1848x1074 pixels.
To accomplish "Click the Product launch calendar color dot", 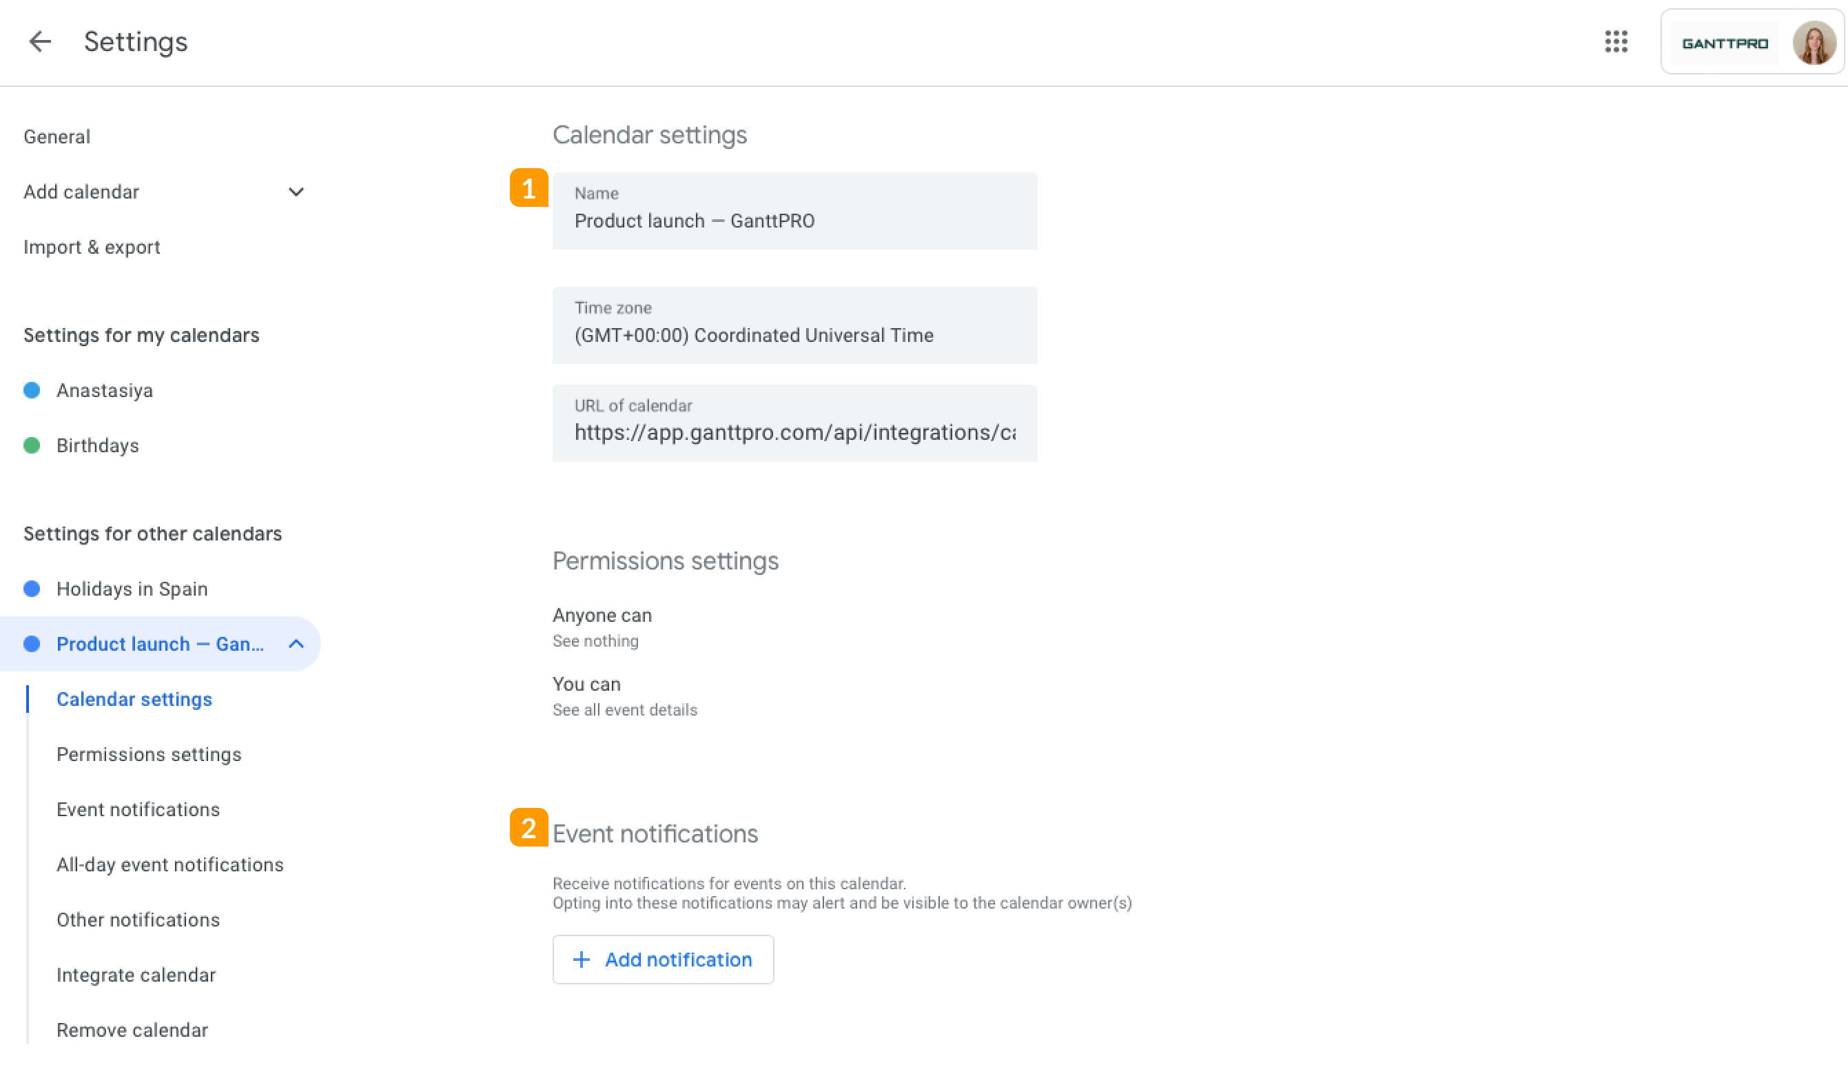I will point(32,643).
